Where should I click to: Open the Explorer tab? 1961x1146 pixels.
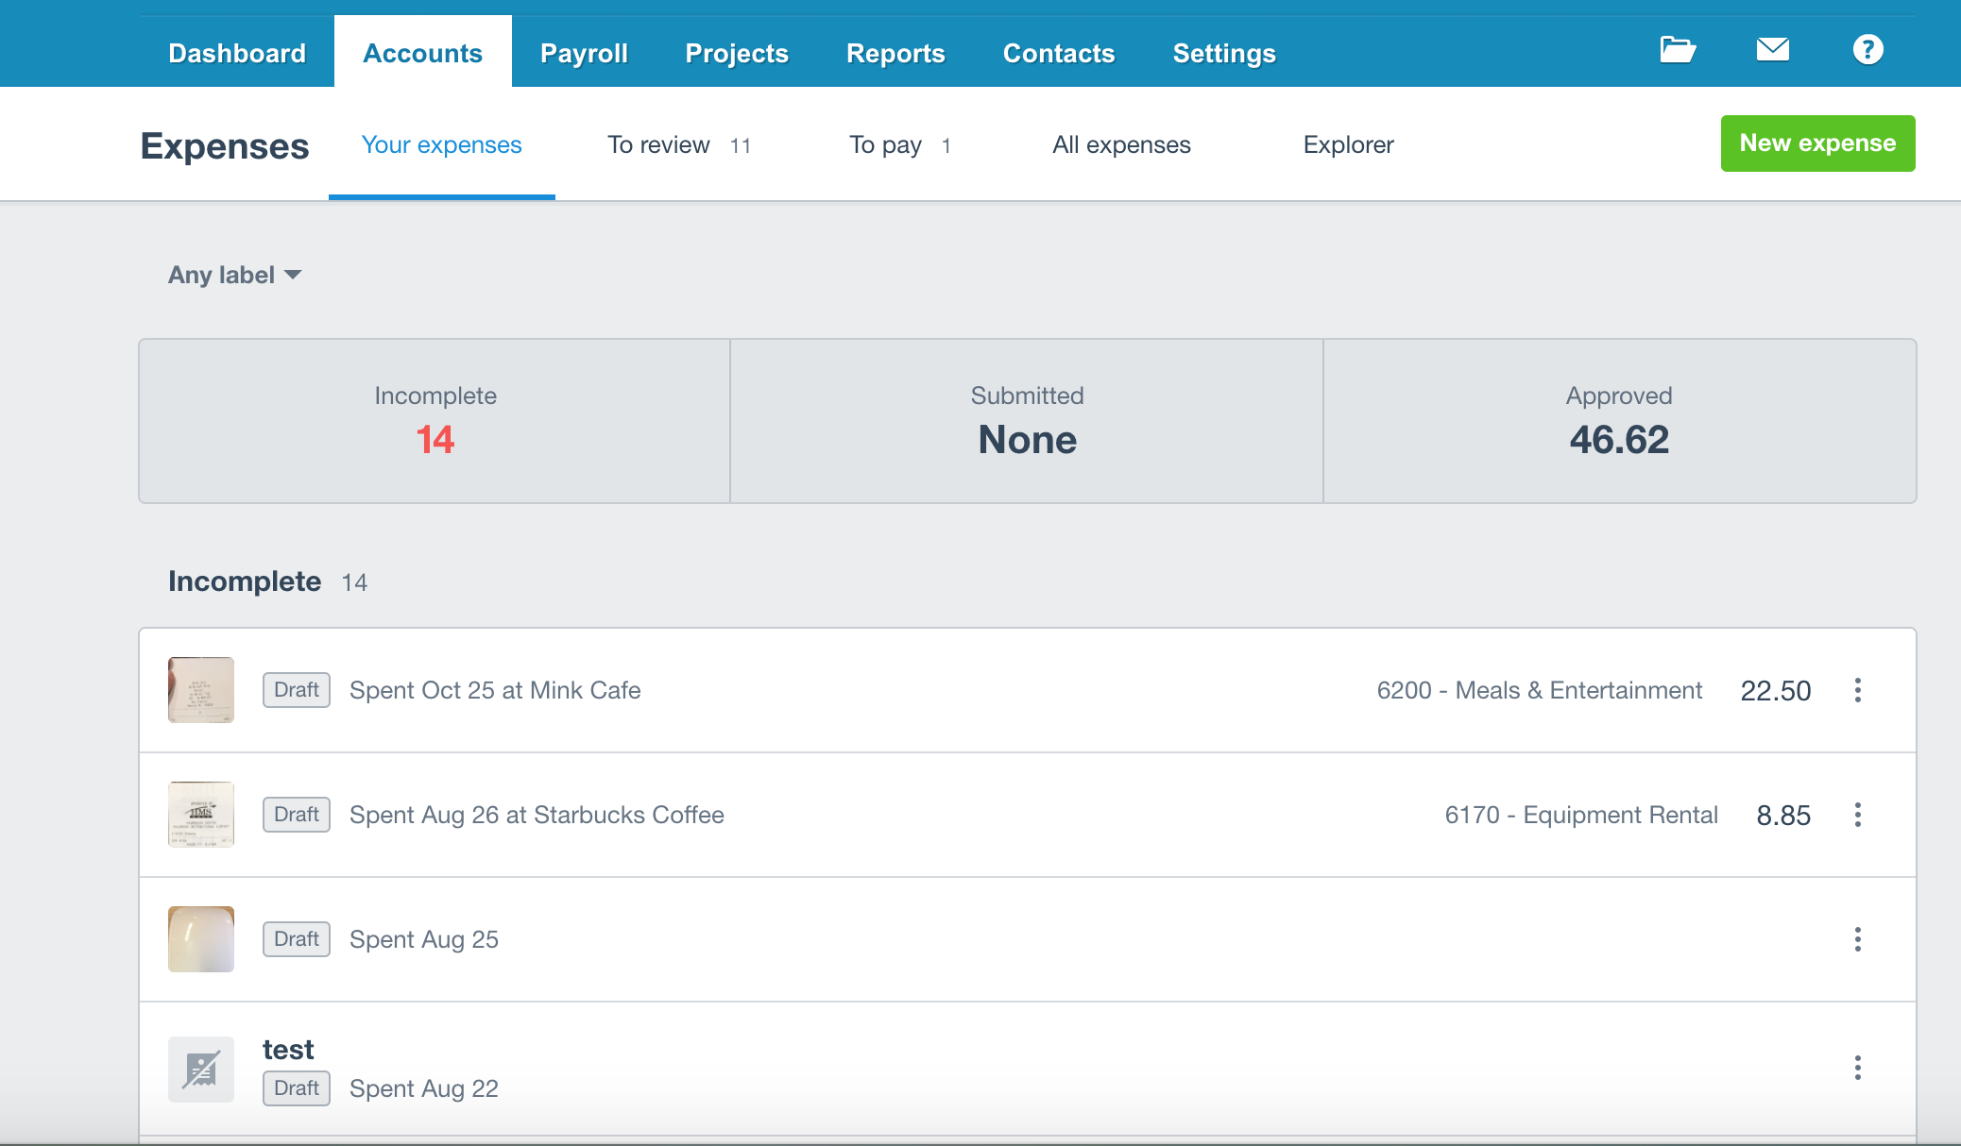pyautogui.click(x=1348, y=145)
